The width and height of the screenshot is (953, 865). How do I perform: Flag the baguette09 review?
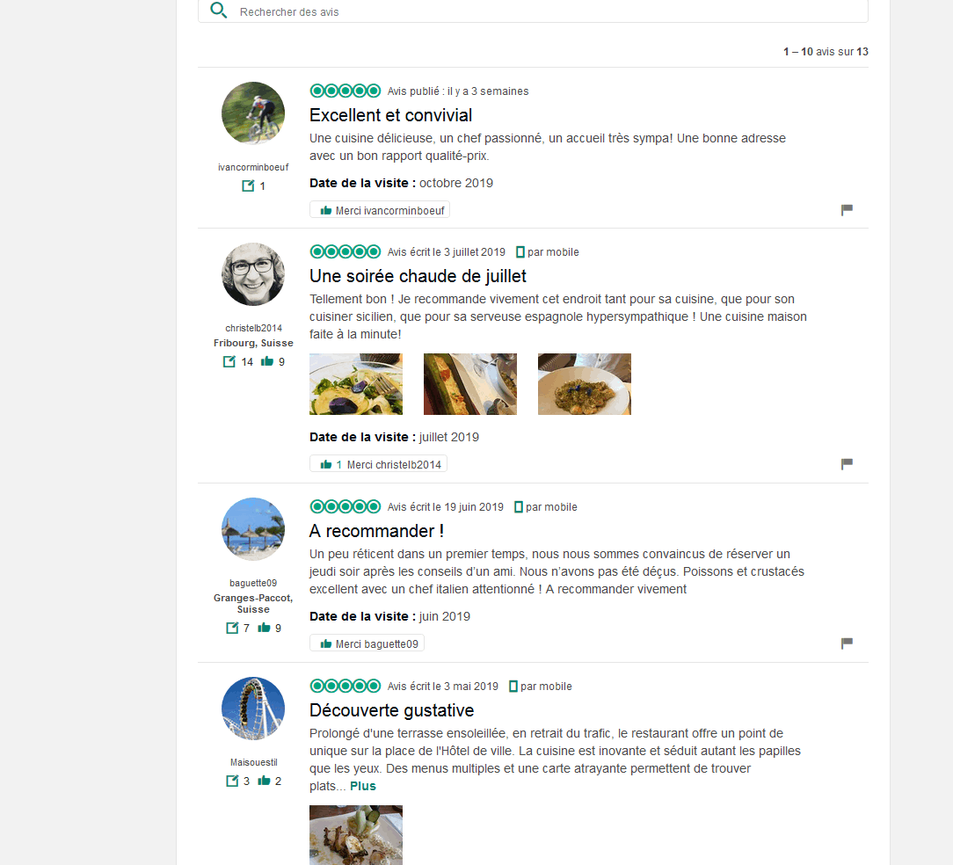847,643
